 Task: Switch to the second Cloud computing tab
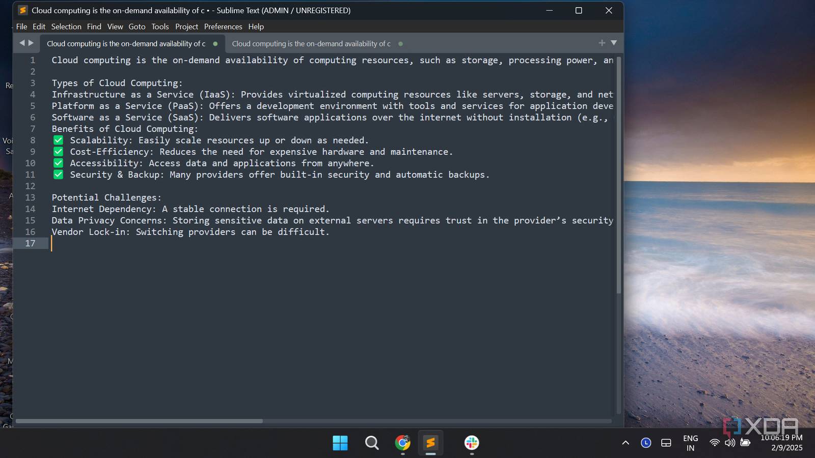pyautogui.click(x=311, y=44)
